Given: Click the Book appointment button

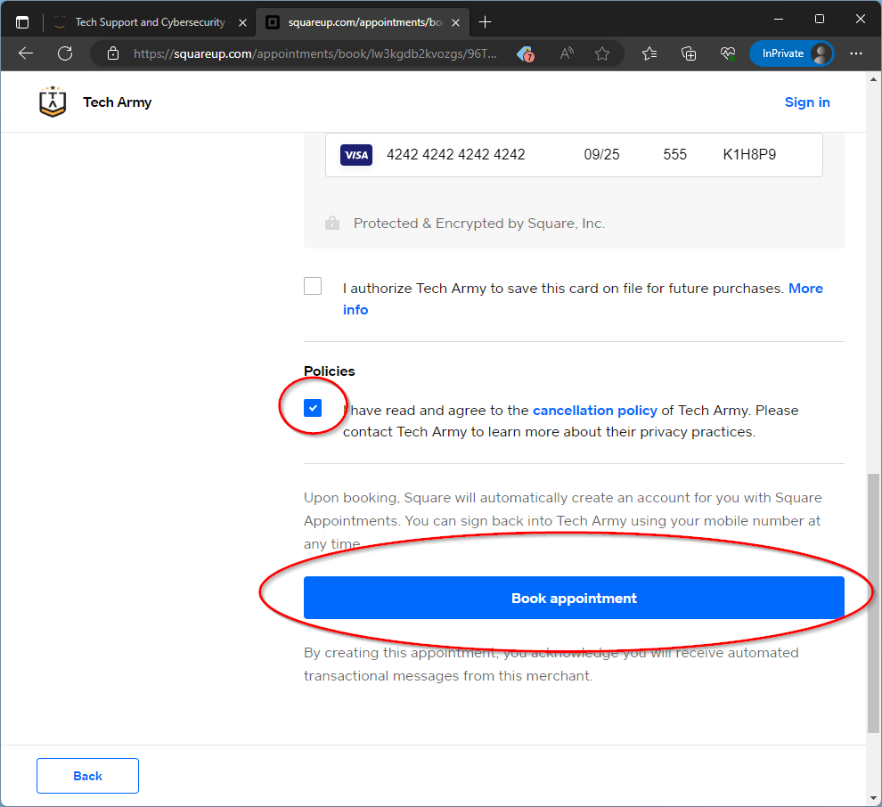Looking at the screenshot, I should 574,598.
